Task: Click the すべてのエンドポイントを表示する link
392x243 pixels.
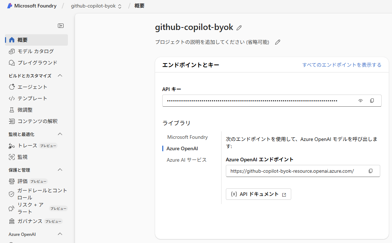Action: pyautogui.click(x=342, y=65)
